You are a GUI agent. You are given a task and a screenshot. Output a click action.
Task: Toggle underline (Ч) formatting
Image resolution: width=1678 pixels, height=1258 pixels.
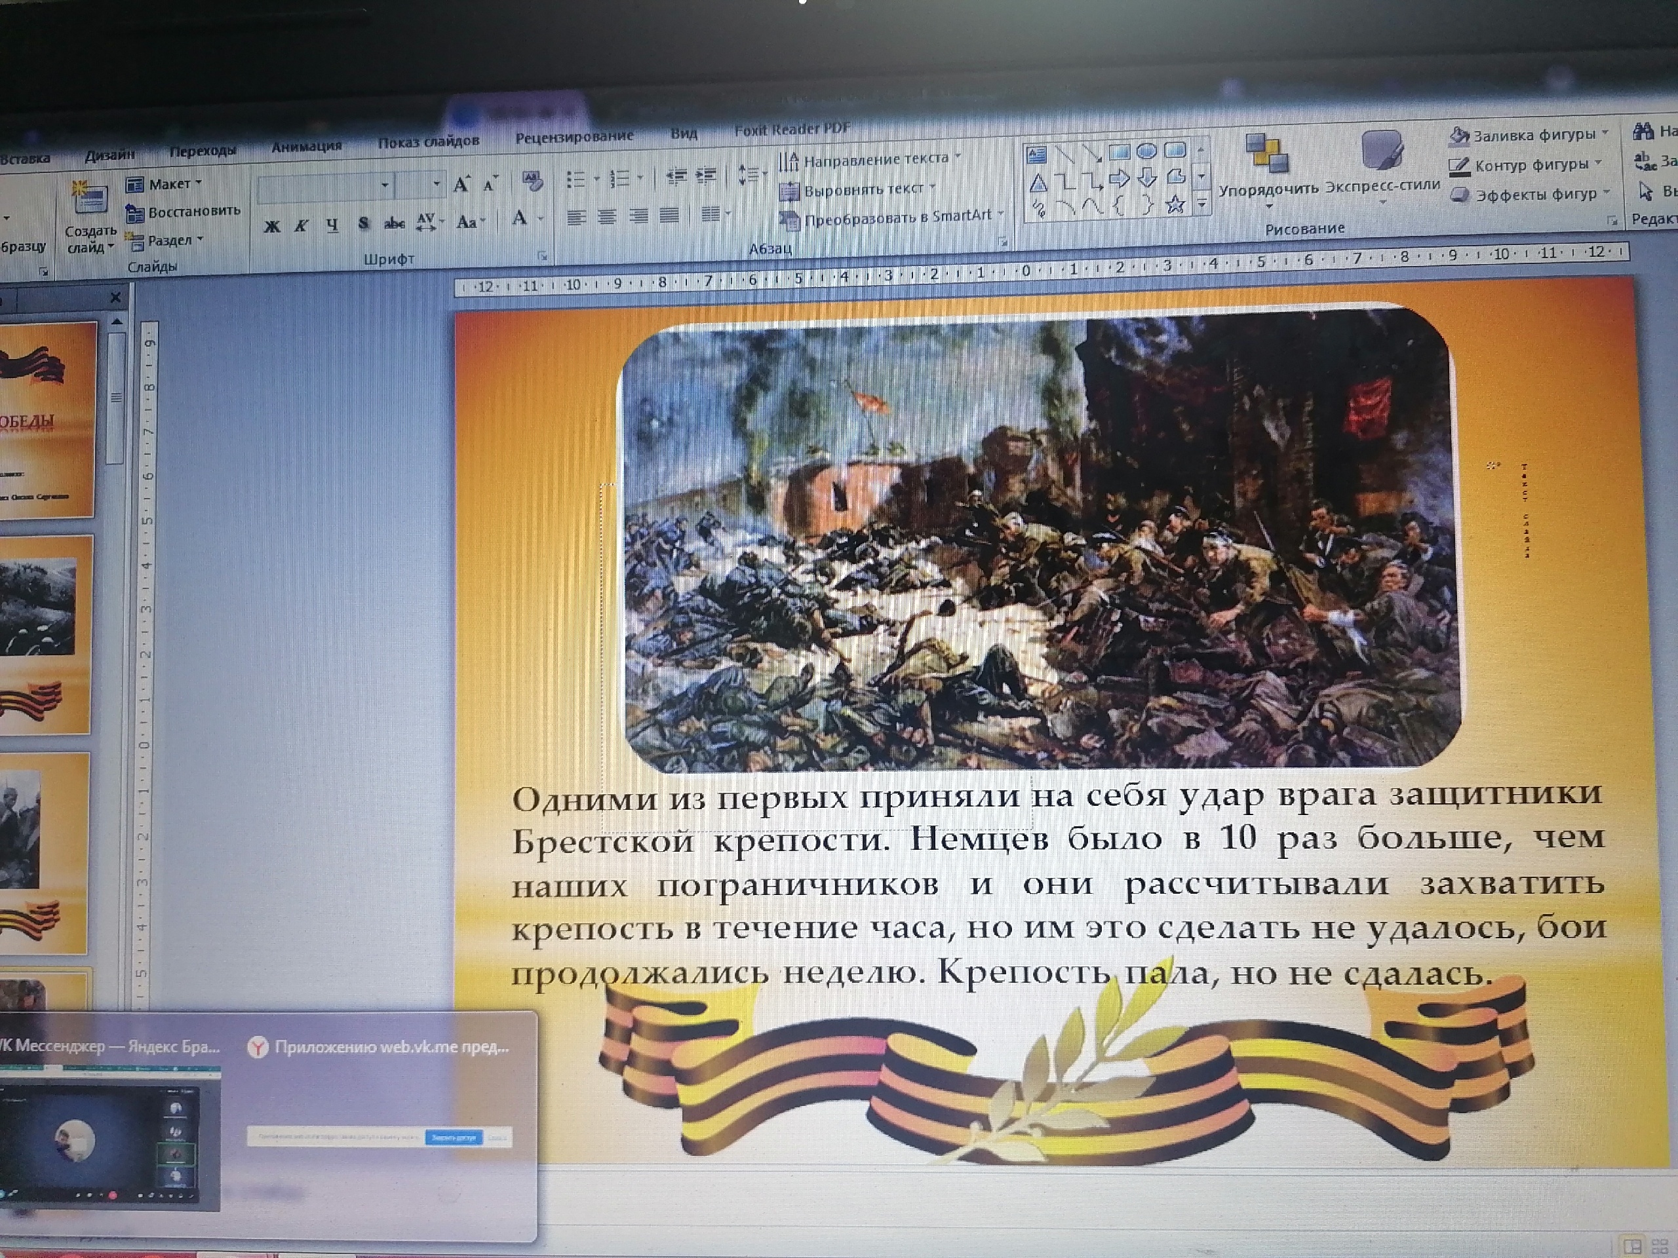point(332,225)
